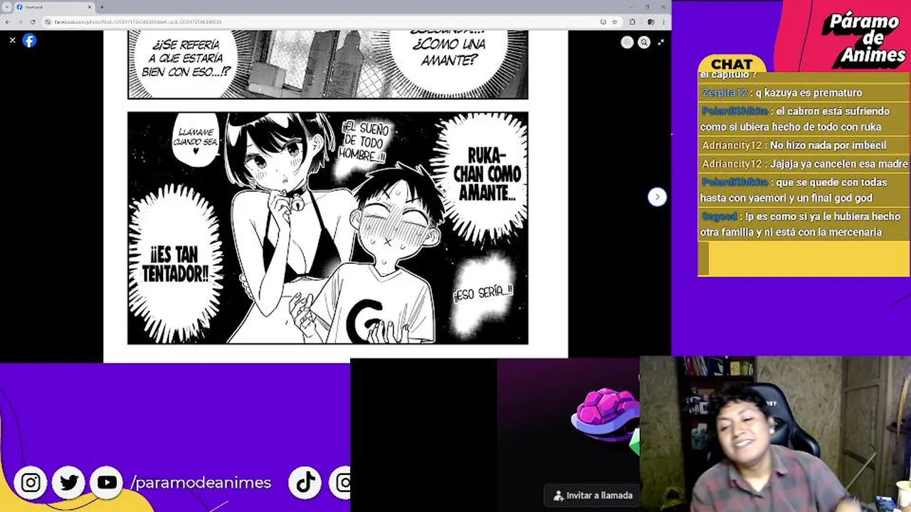This screenshot has height=512, width=911.
Task: Open the browser profile avatar
Action: (651, 22)
